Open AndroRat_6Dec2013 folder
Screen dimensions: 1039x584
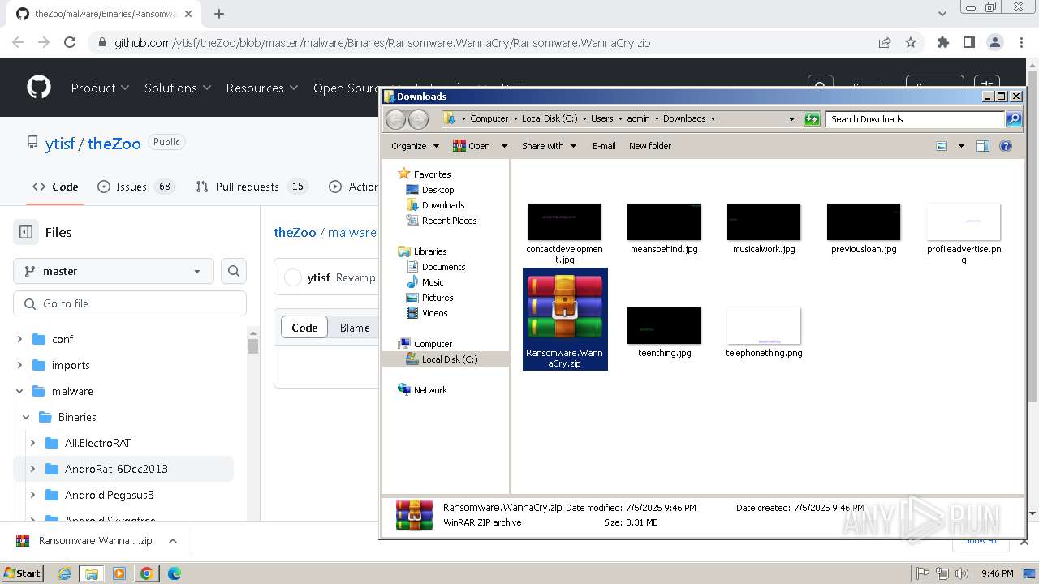116,469
